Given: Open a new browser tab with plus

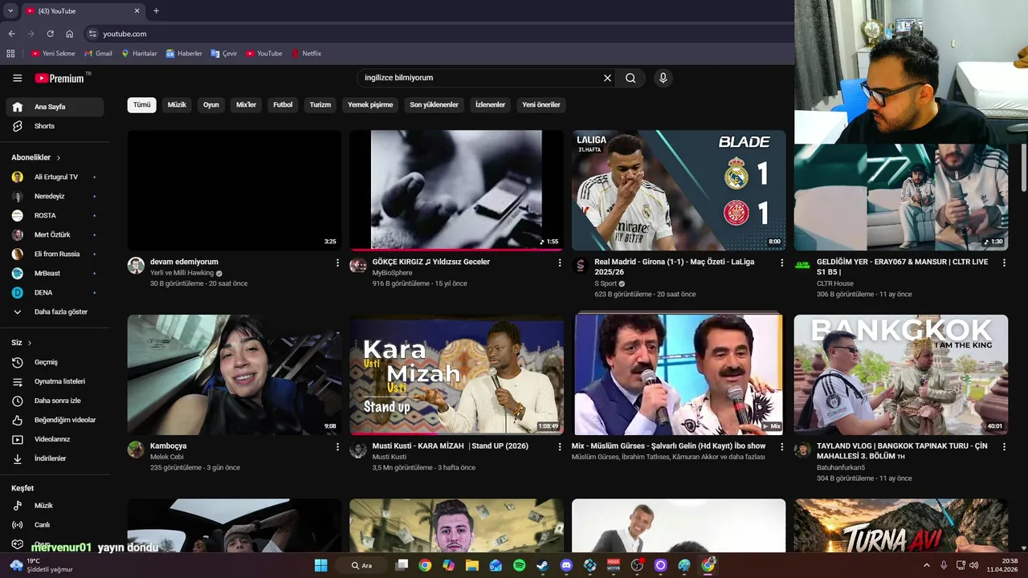Looking at the screenshot, I should tap(156, 11).
